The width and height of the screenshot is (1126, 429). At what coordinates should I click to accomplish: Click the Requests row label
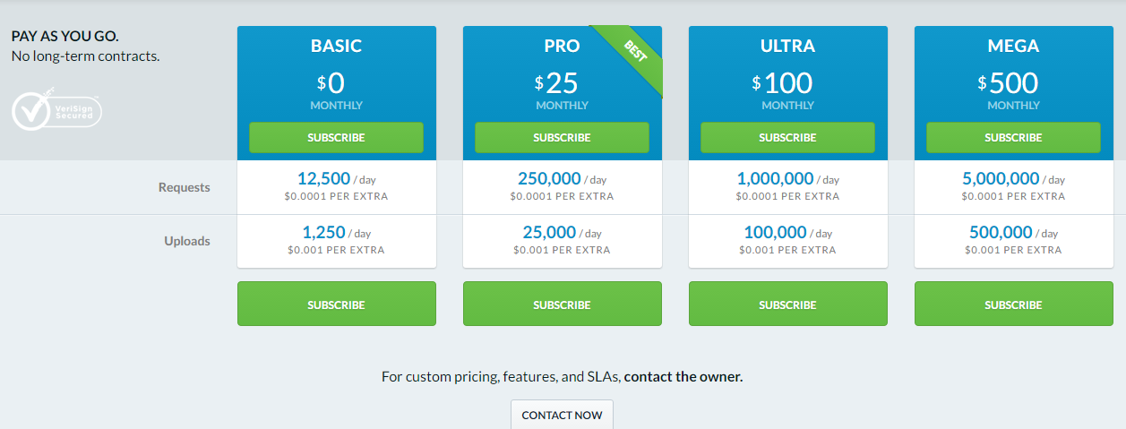[184, 187]
